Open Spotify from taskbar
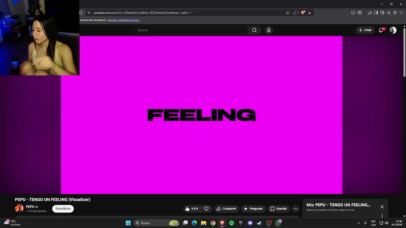The image size is (406, 228). pyautogui.click(x=232, y=223)
